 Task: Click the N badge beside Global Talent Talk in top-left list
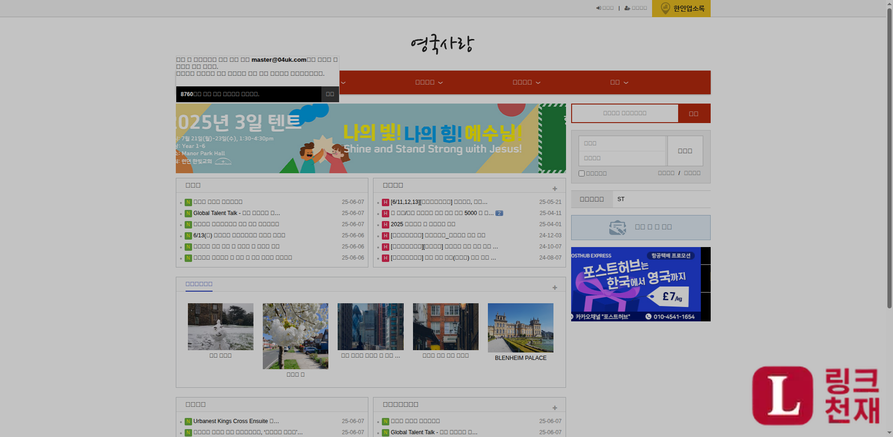coord(188,214)
